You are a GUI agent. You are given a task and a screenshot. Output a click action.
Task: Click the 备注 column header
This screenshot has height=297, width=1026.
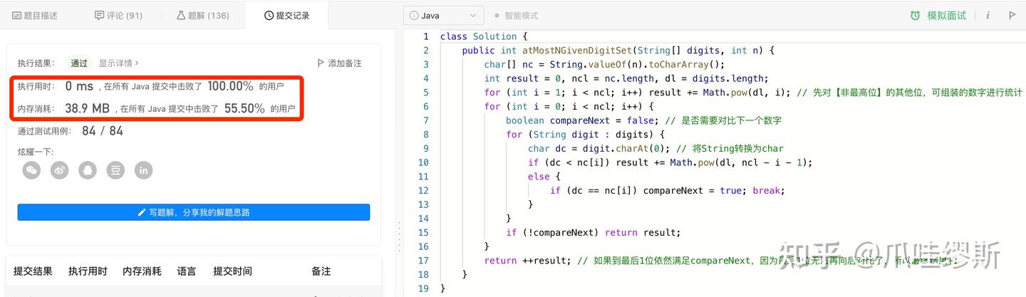coord(321,271)
